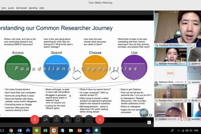The height and width of the screenshot is (134, 201).
Task: Click the slide title 'Common Researcher Journey'
Action: pos(74,28)
